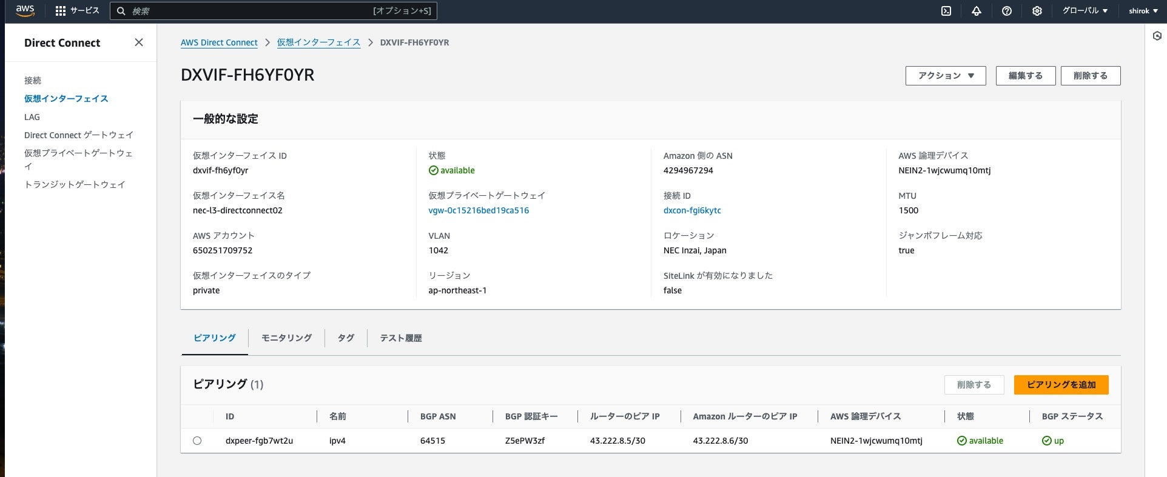The image size is (1167, 477).
Task: Click the general settings available status
Action: tap(452, 170)
